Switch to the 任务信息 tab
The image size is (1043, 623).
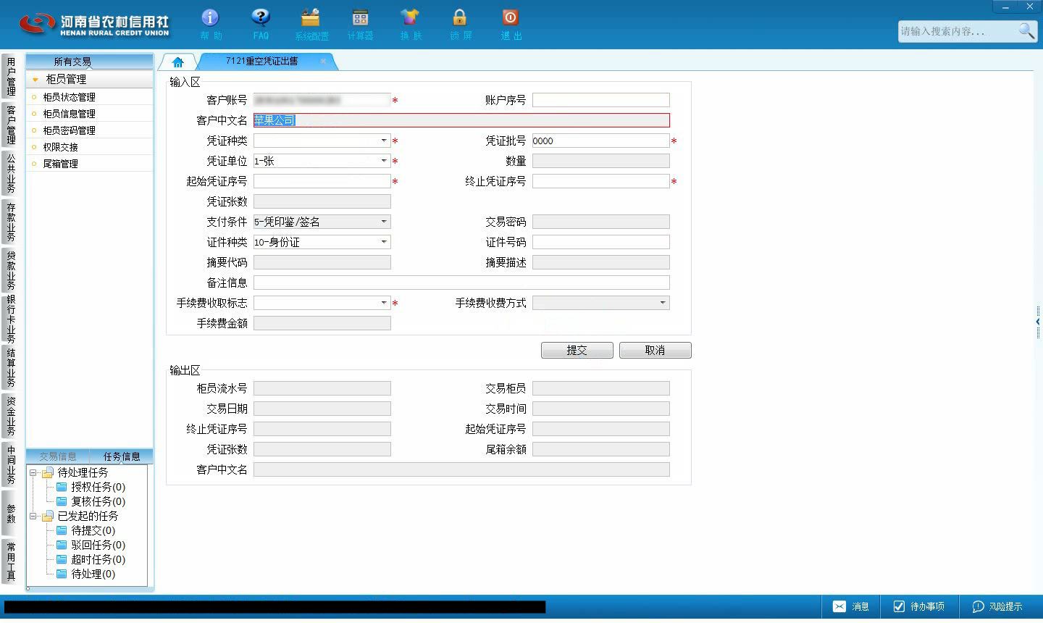click(122, 456)
